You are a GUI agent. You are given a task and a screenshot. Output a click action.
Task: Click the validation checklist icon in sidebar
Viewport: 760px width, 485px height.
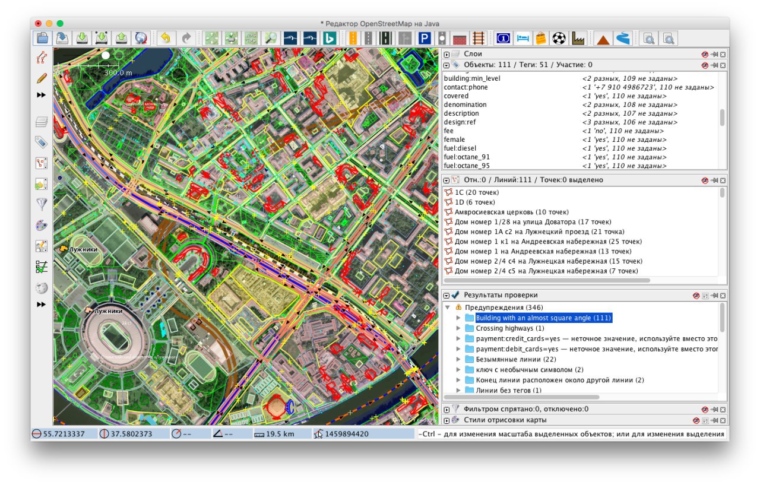click(41, 267)
